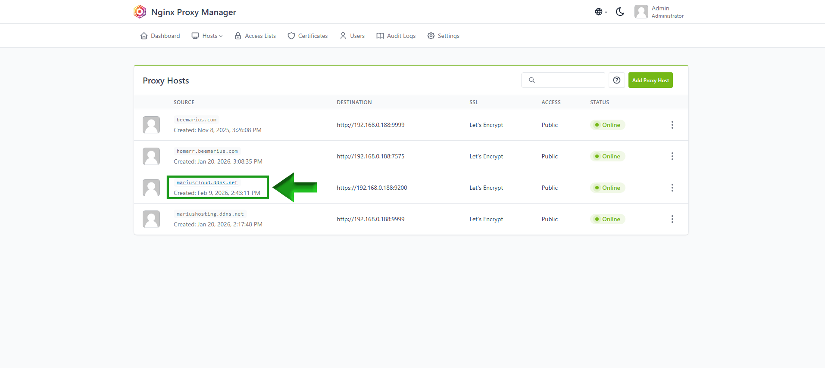Click the DESTINATION column header
Screen dimensions: 825x368
pyautogui.click(x=354, y=102)
